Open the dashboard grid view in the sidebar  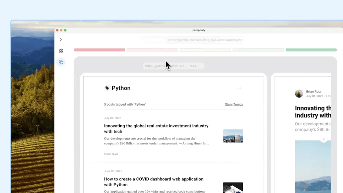click(61, 51)
